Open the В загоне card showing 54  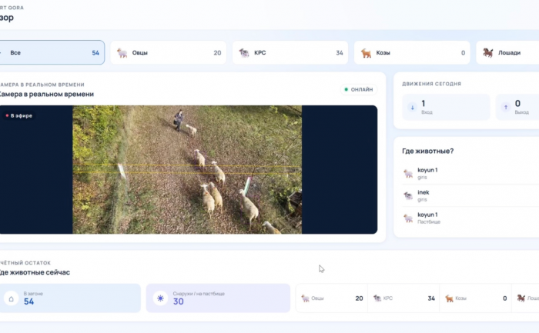point(70,298)
